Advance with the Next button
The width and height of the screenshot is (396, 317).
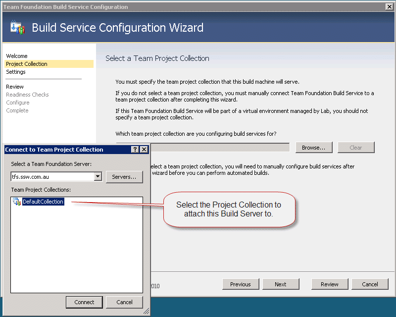[281, 284]
